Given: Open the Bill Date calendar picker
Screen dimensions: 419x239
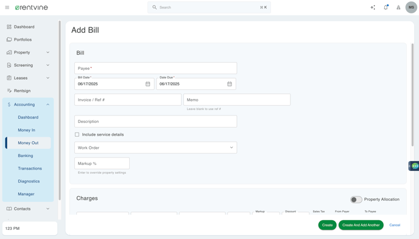Looking at the screenshot, I should pyautogui.click(x=148, y=84).
